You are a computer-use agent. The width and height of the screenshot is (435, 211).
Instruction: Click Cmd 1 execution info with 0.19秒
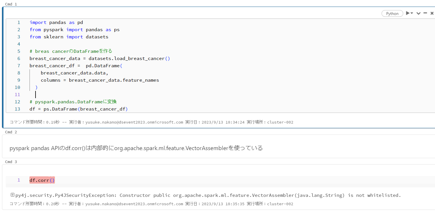151,122
